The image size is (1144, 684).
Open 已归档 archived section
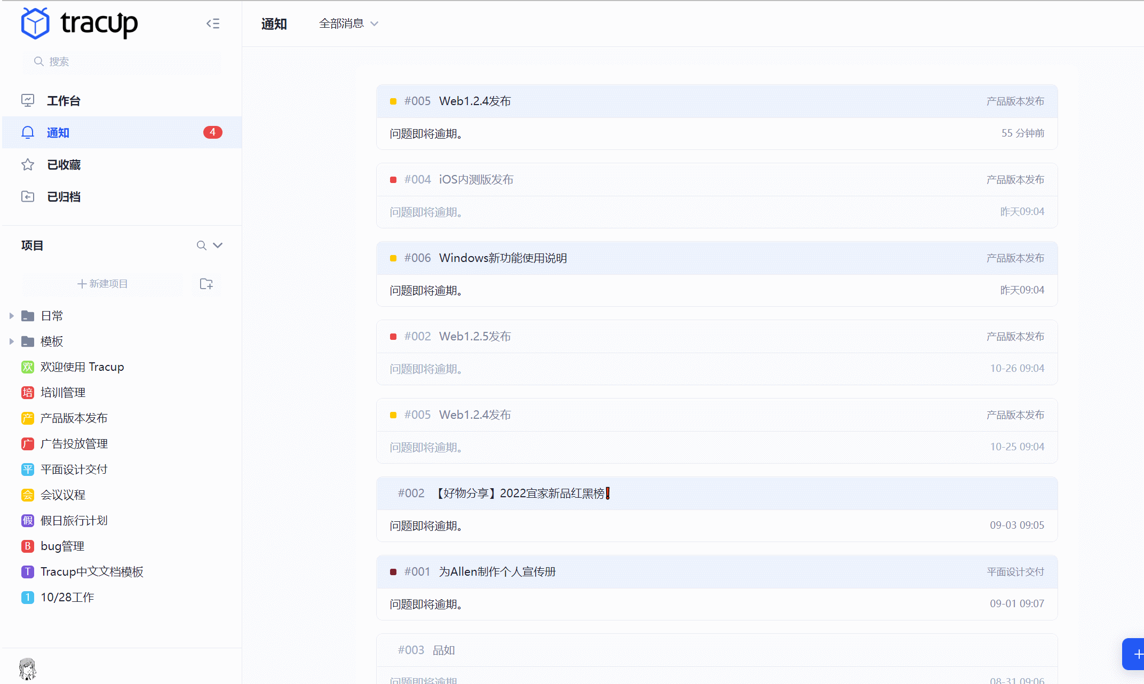[63, 197]
